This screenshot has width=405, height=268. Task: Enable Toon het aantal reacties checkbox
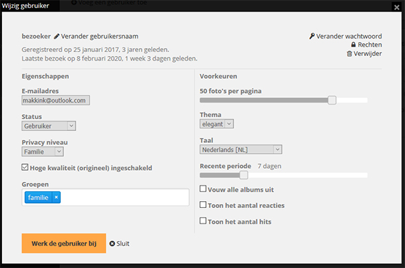coord(203,205)
